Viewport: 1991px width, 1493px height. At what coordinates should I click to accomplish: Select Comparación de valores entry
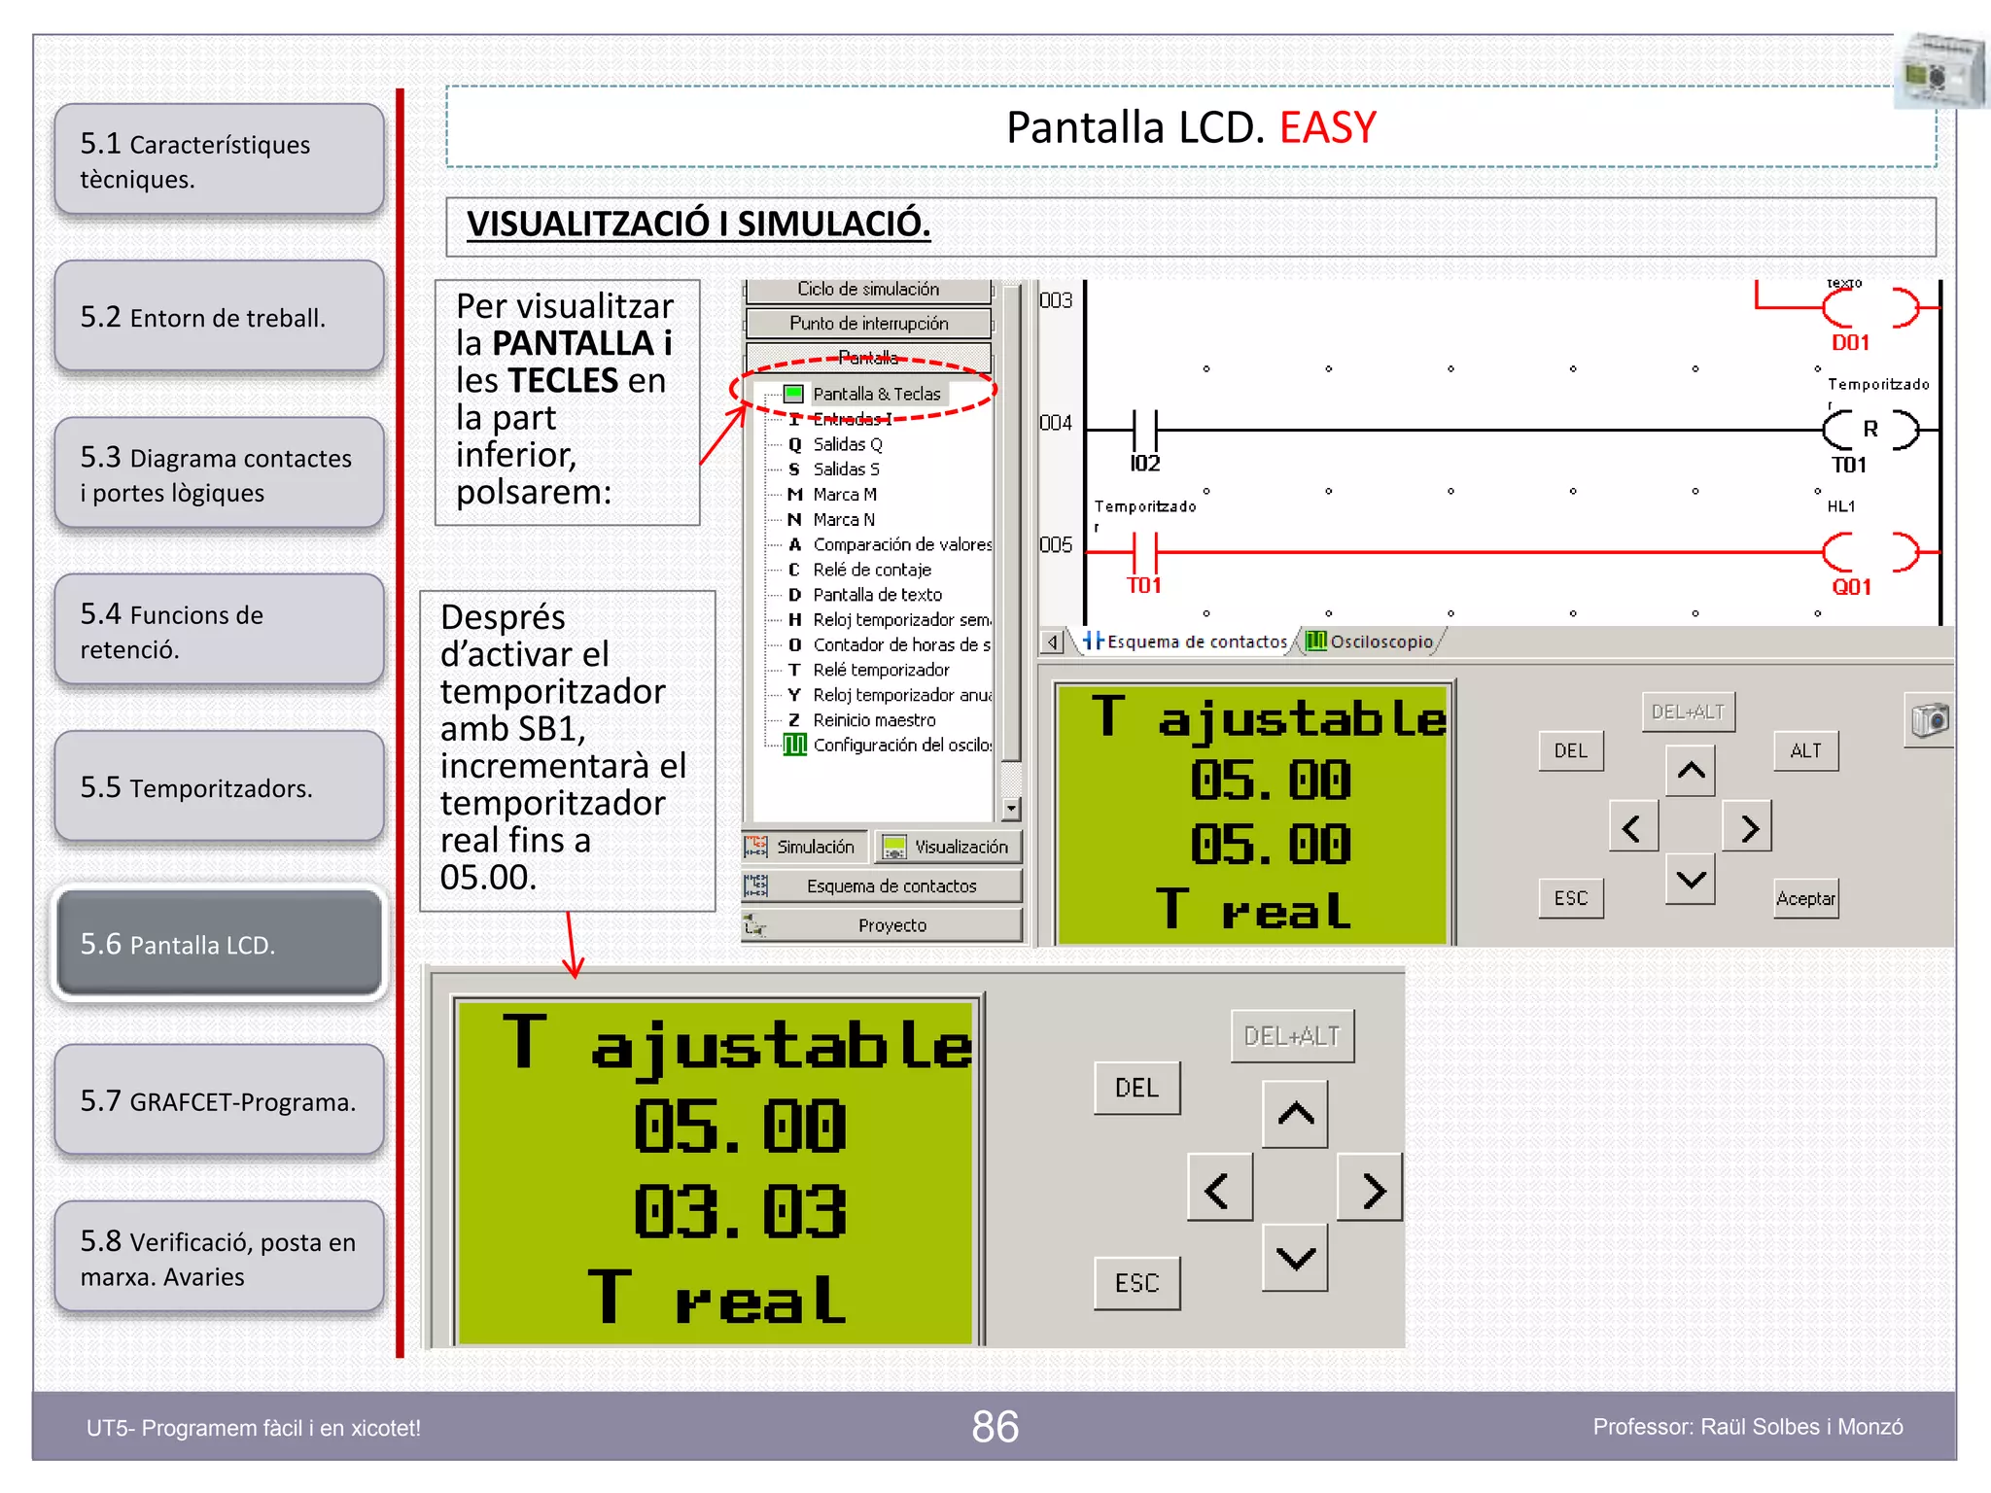(x=901, y=544)
